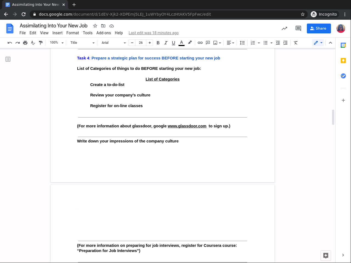
Task: Open the Google account avatar
Action: [x=341, y=28]
